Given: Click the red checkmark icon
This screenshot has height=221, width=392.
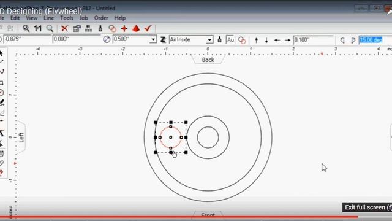Looking at the screenshot, I should click(x=148, y=28).
